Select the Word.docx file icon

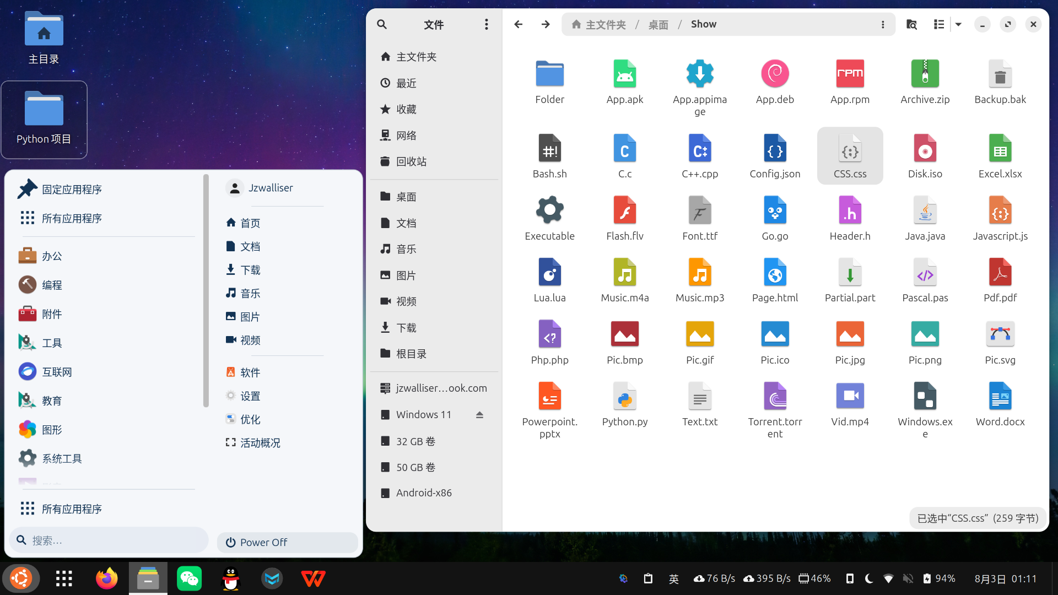tap(1000, 396)
